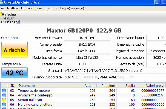Open the File menu

point(2,8)
